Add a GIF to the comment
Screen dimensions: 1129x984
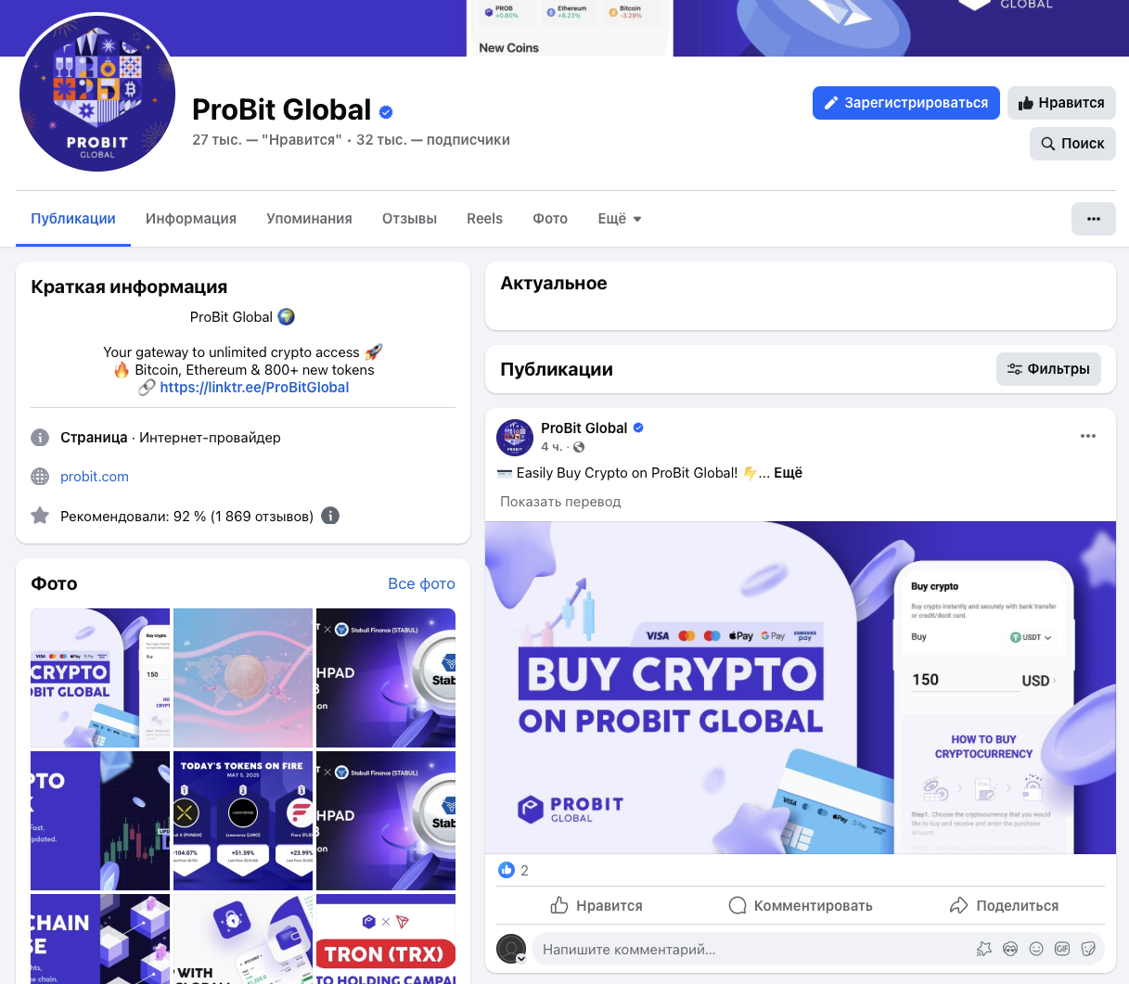click(x=1062, y=949)
